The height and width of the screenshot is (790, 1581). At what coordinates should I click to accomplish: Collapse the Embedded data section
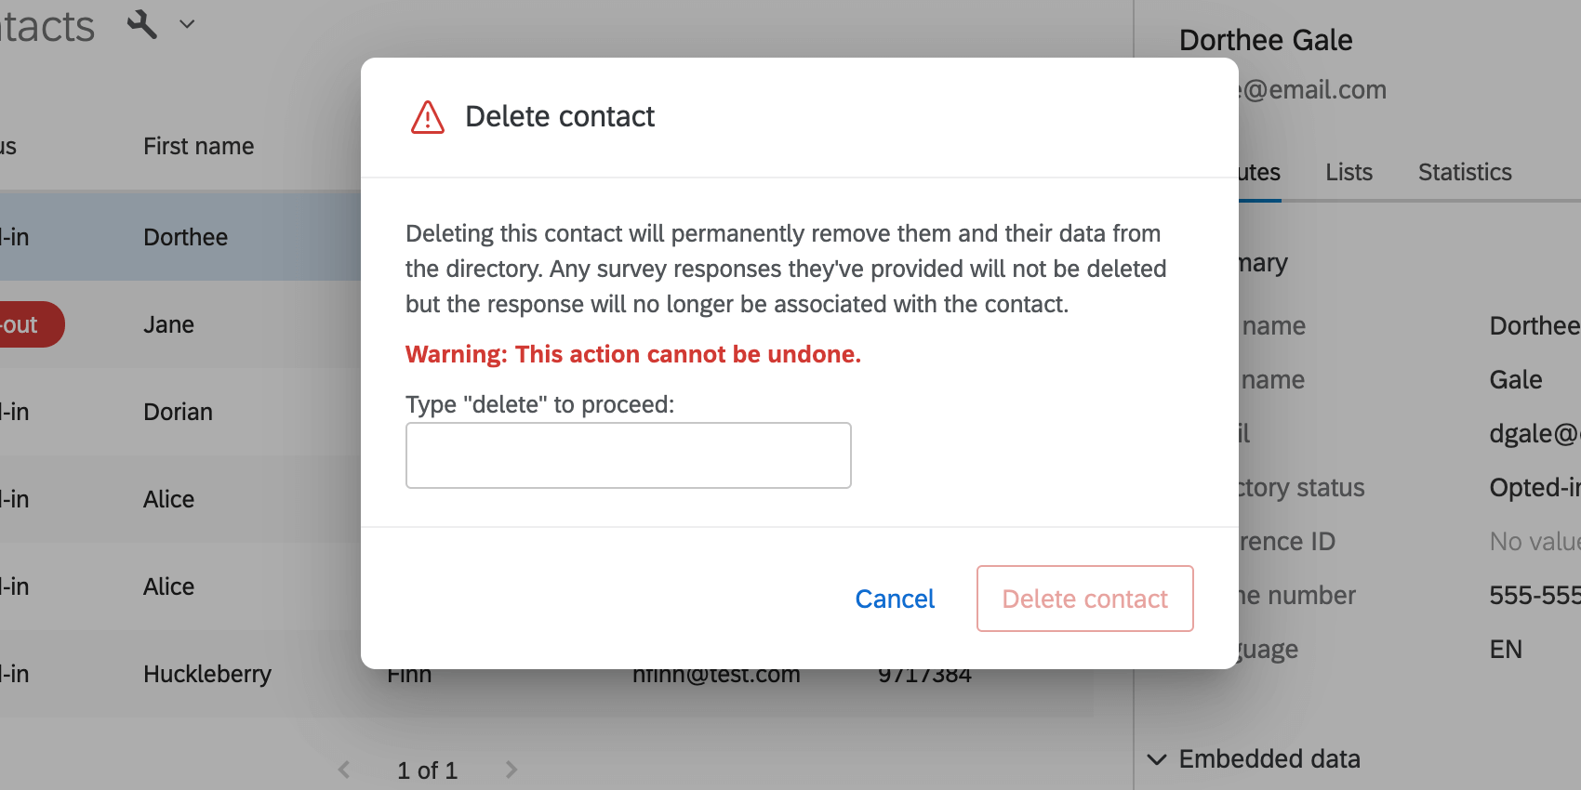1156,759
